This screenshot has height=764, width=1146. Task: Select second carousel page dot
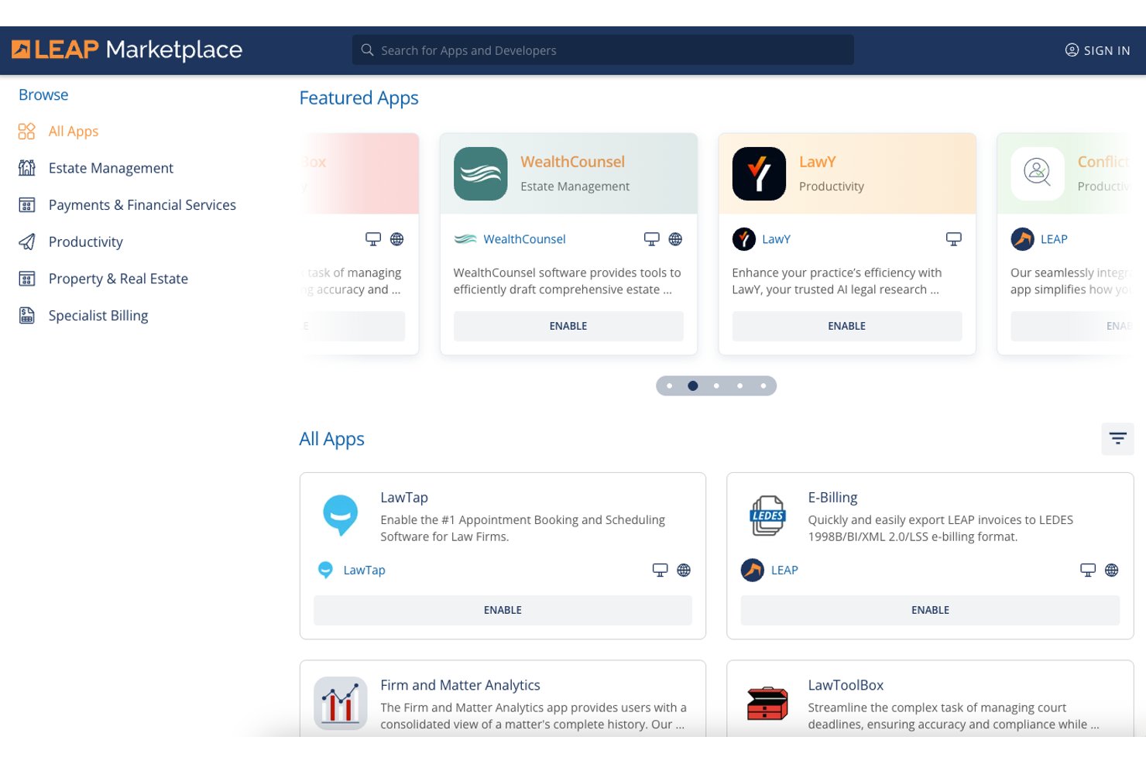pos(693,385)
